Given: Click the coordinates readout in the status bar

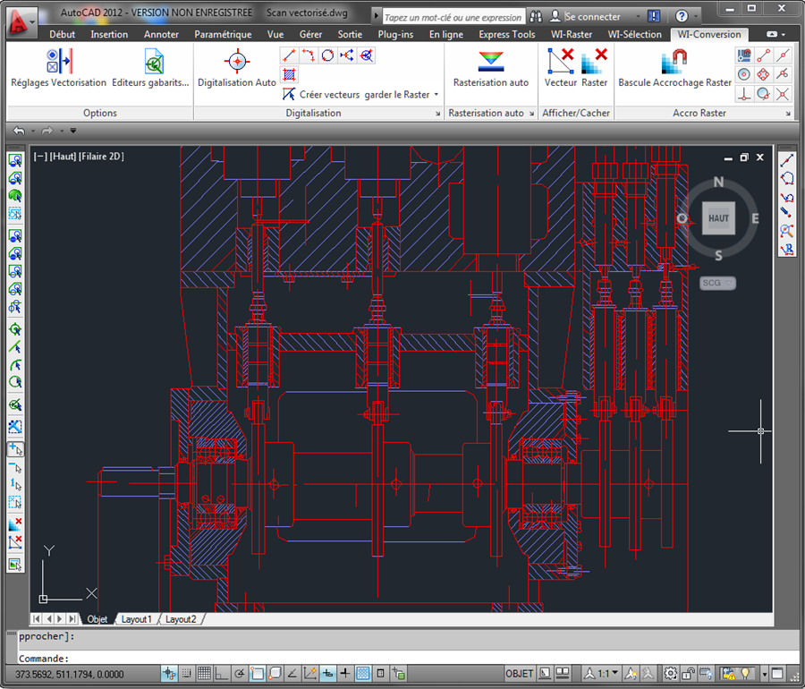Looking at the screenshot, I should point(69,674).
